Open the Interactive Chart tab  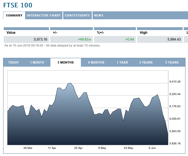coord(44,15)
